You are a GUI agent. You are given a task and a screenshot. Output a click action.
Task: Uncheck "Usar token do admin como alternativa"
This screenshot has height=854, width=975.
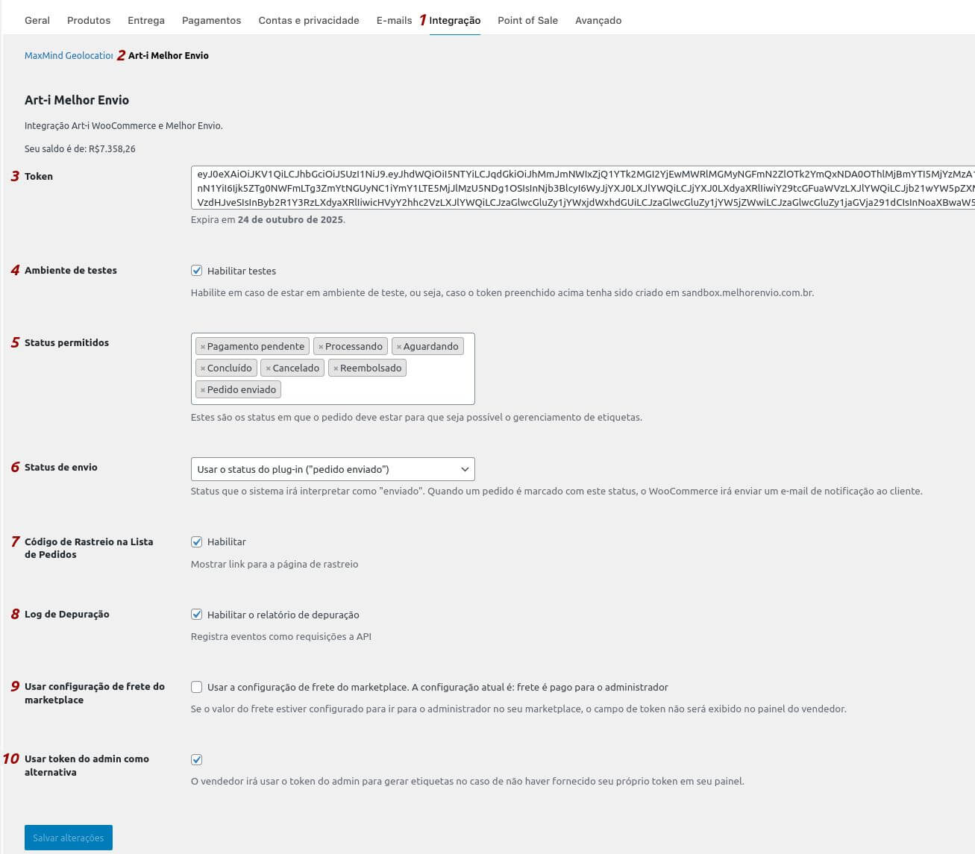click(196, 759)
